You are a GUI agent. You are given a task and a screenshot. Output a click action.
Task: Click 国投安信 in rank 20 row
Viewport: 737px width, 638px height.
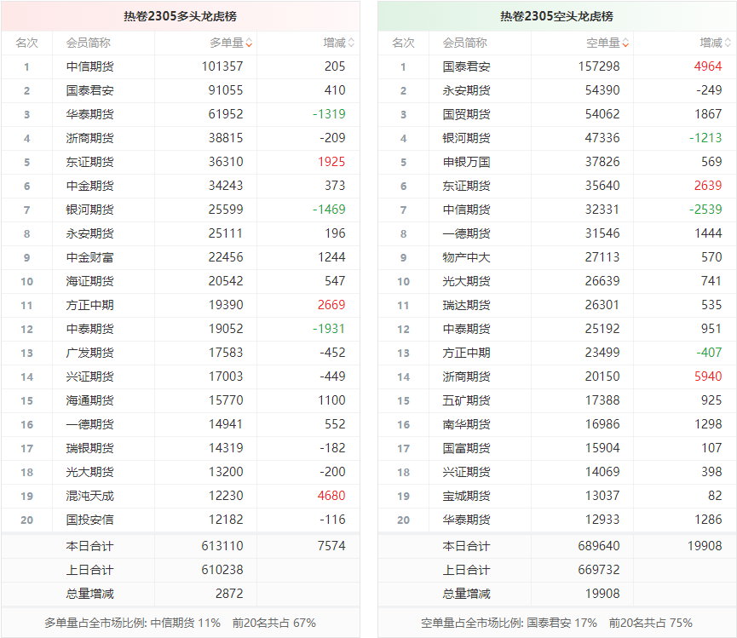tap(89, 520)
